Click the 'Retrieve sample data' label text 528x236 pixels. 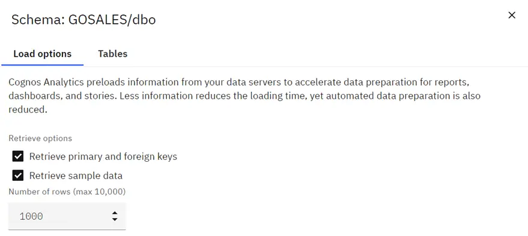(x=76, y=176)
